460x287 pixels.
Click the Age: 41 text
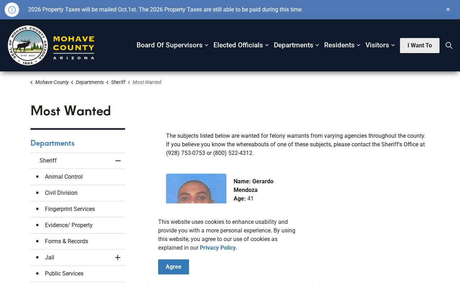(244, 198)
